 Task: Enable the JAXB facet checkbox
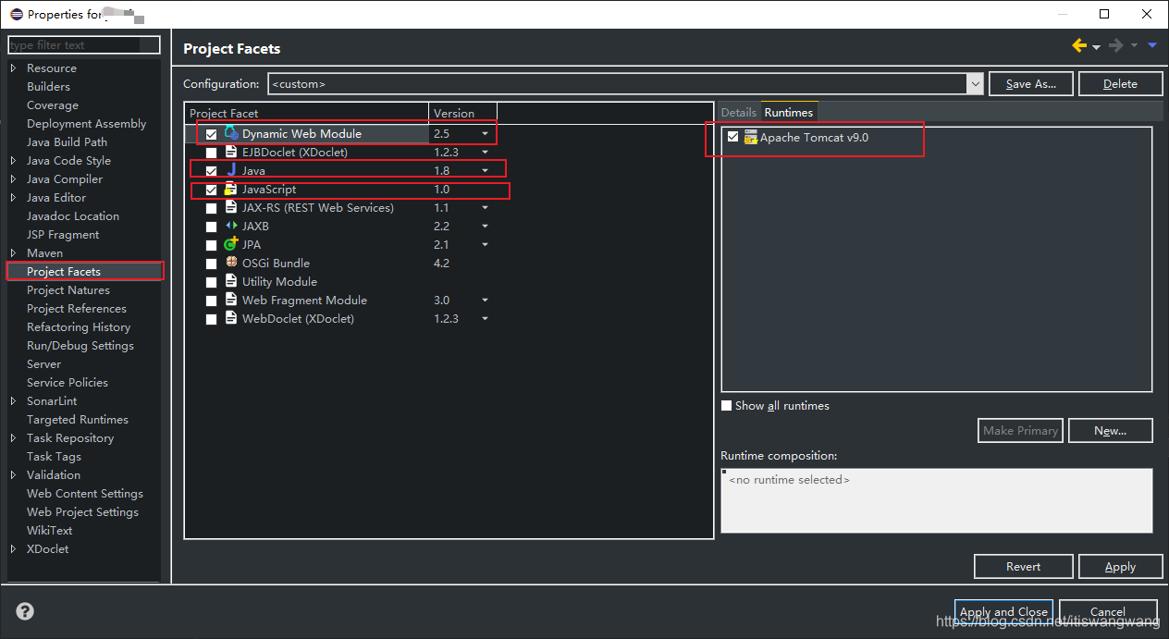[211, 227]
